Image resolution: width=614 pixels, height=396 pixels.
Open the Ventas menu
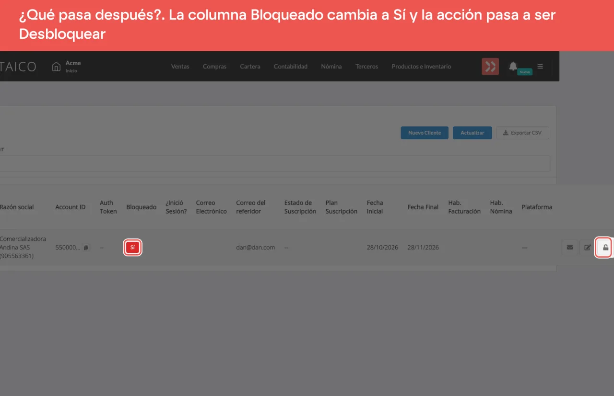coord(180,67)
